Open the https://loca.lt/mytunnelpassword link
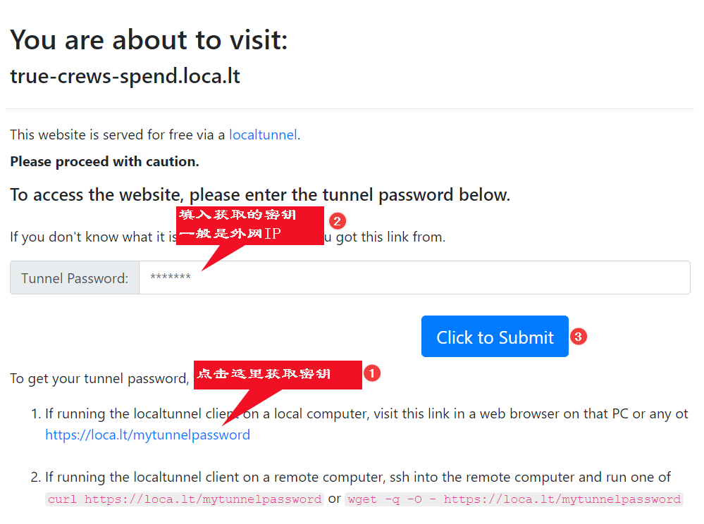Image resolution: width=704 pixels, height=524 pixels. pyautogui.click(x=147, y=435)
